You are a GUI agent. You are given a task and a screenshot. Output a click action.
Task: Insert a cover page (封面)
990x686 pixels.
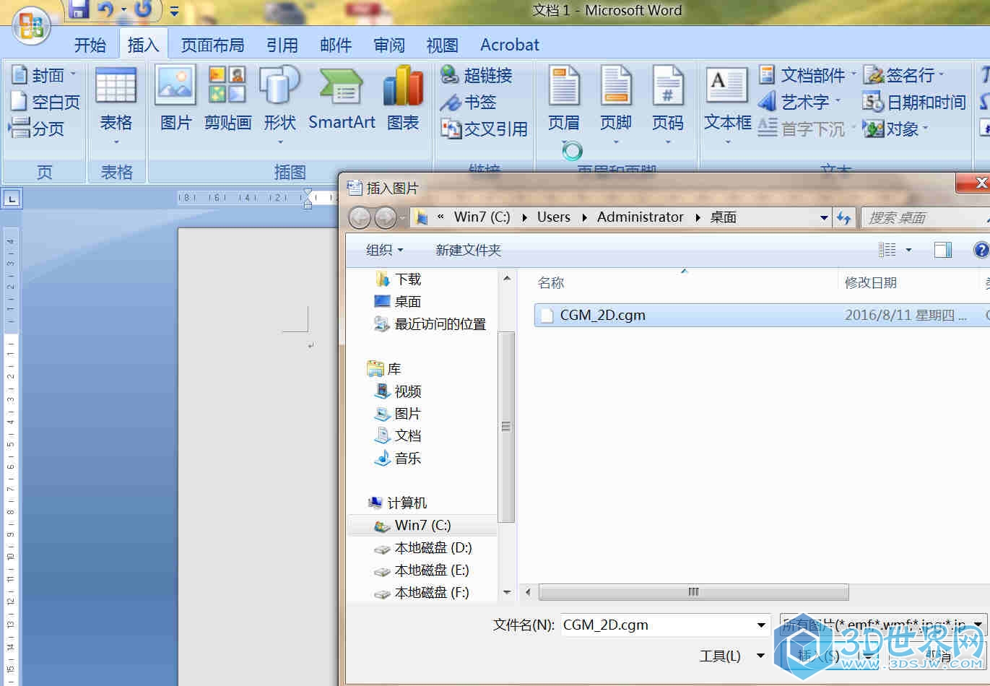tap(42, 75)
